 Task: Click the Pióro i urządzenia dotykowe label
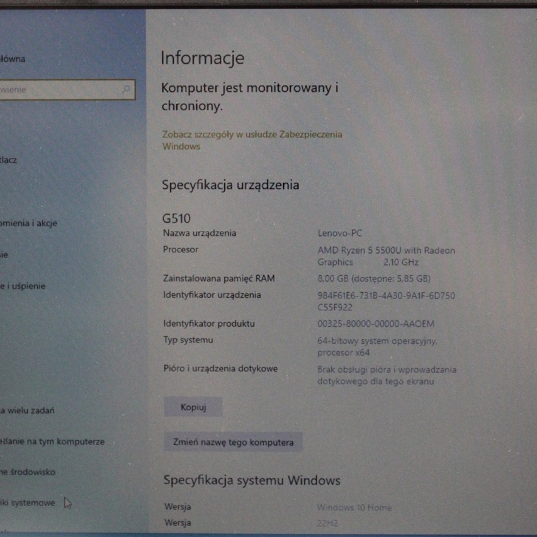coord(221,368)
